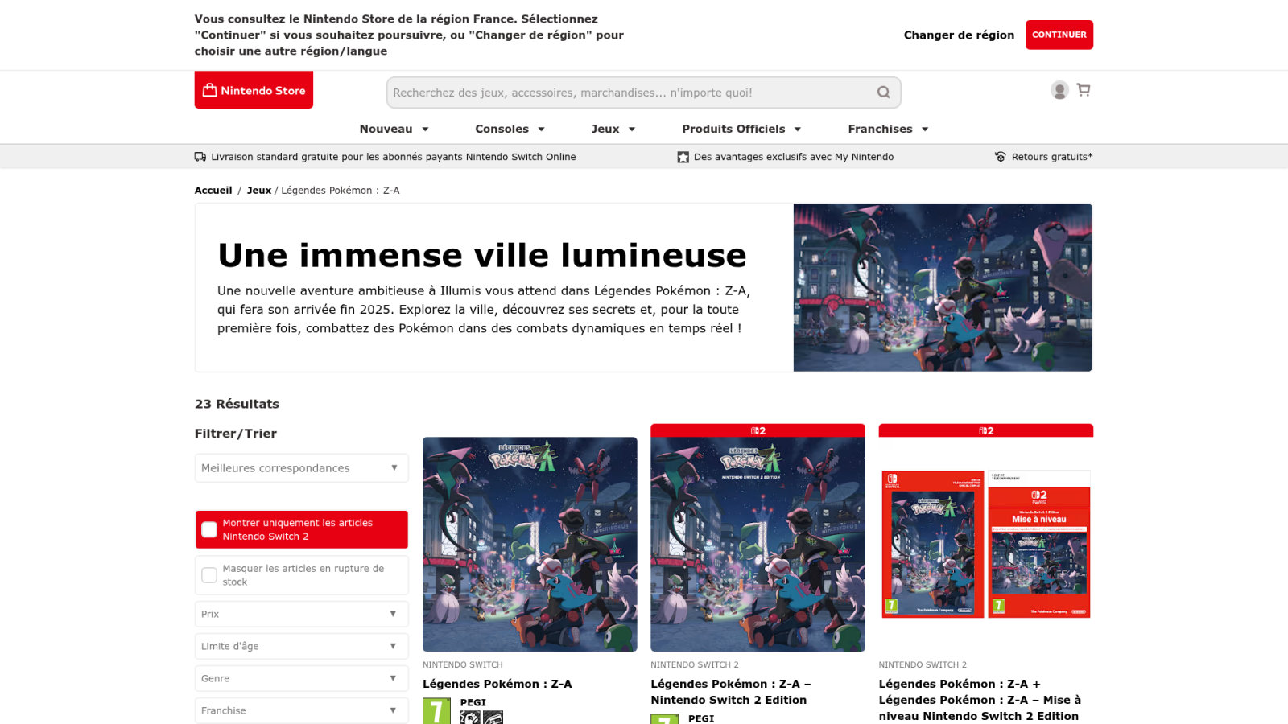Expand the Franchise filter
The image size is (1288, 724).
click(x=301, y=710)
